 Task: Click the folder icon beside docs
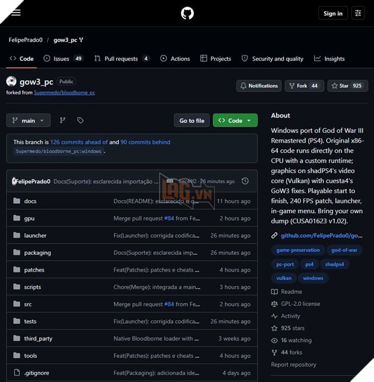coord(17,201)
